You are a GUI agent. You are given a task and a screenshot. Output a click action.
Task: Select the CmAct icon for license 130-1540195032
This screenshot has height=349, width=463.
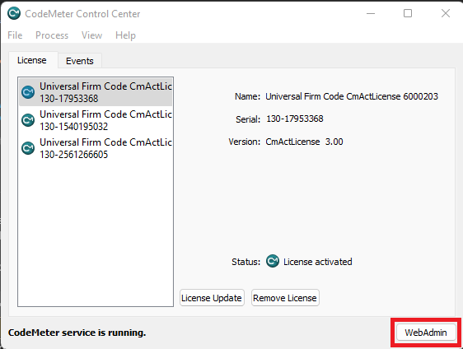click(28, 120)
